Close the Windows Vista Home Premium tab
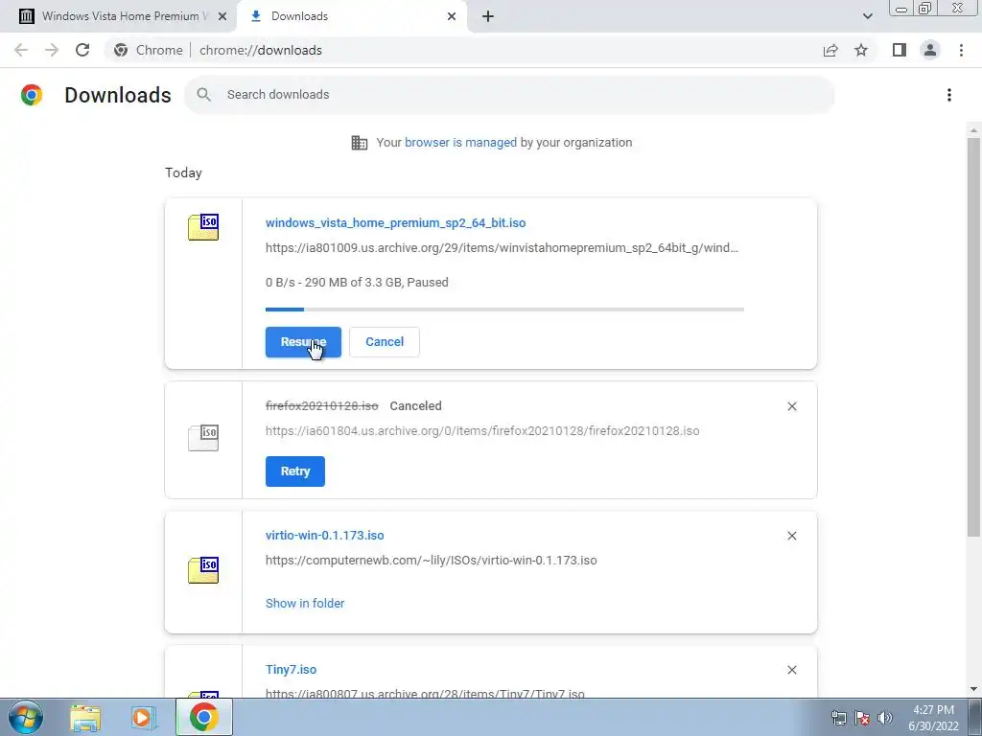This screenshot has width=982, height=736. 222,16
